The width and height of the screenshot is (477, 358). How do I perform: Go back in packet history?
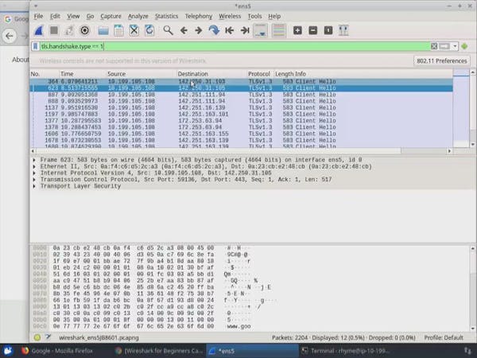[184, 30]
